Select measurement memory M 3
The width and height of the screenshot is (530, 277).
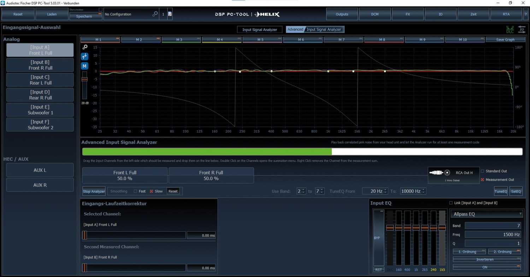point(181,40)
